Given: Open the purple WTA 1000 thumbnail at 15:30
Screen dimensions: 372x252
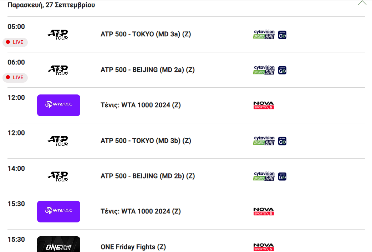Looking at the screenshot, I should [x=58, y=211].
